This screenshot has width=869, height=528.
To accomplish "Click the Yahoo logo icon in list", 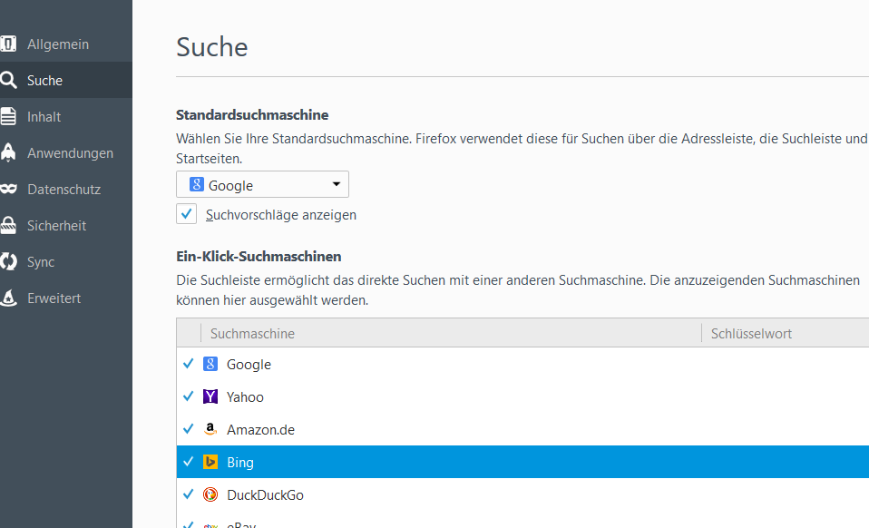I will point(210,396).
